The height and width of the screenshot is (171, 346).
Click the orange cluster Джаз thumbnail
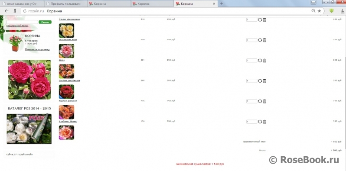coord(67,71)
